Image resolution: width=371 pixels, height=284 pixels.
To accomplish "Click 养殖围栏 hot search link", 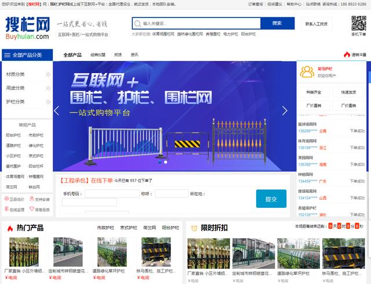I will pyautogui.click(x=213, y=34).
